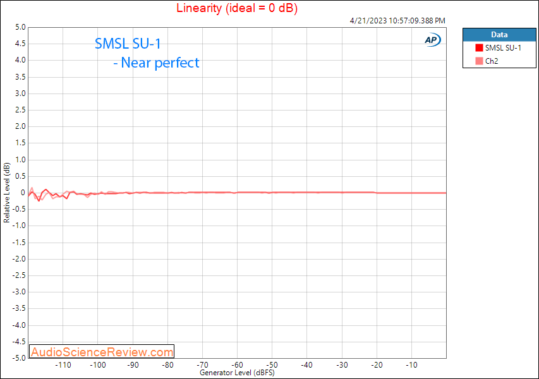Click the 2.0 tick label on vertical axis
This screenshot has height=379, width=539.
tap(20, 126)
